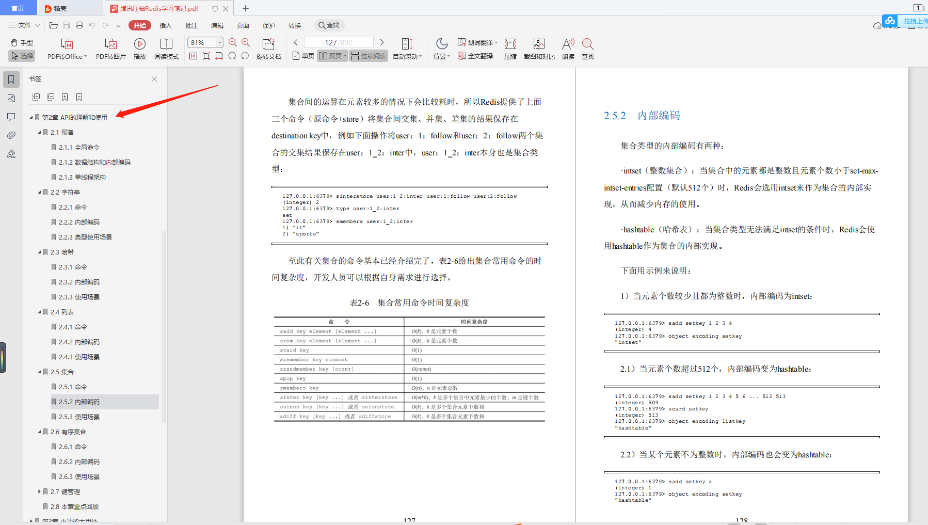The width and height of the screenshot is (928, 525).
Task: Collapse all bookmarks icon
Action: tap(51, 97)
